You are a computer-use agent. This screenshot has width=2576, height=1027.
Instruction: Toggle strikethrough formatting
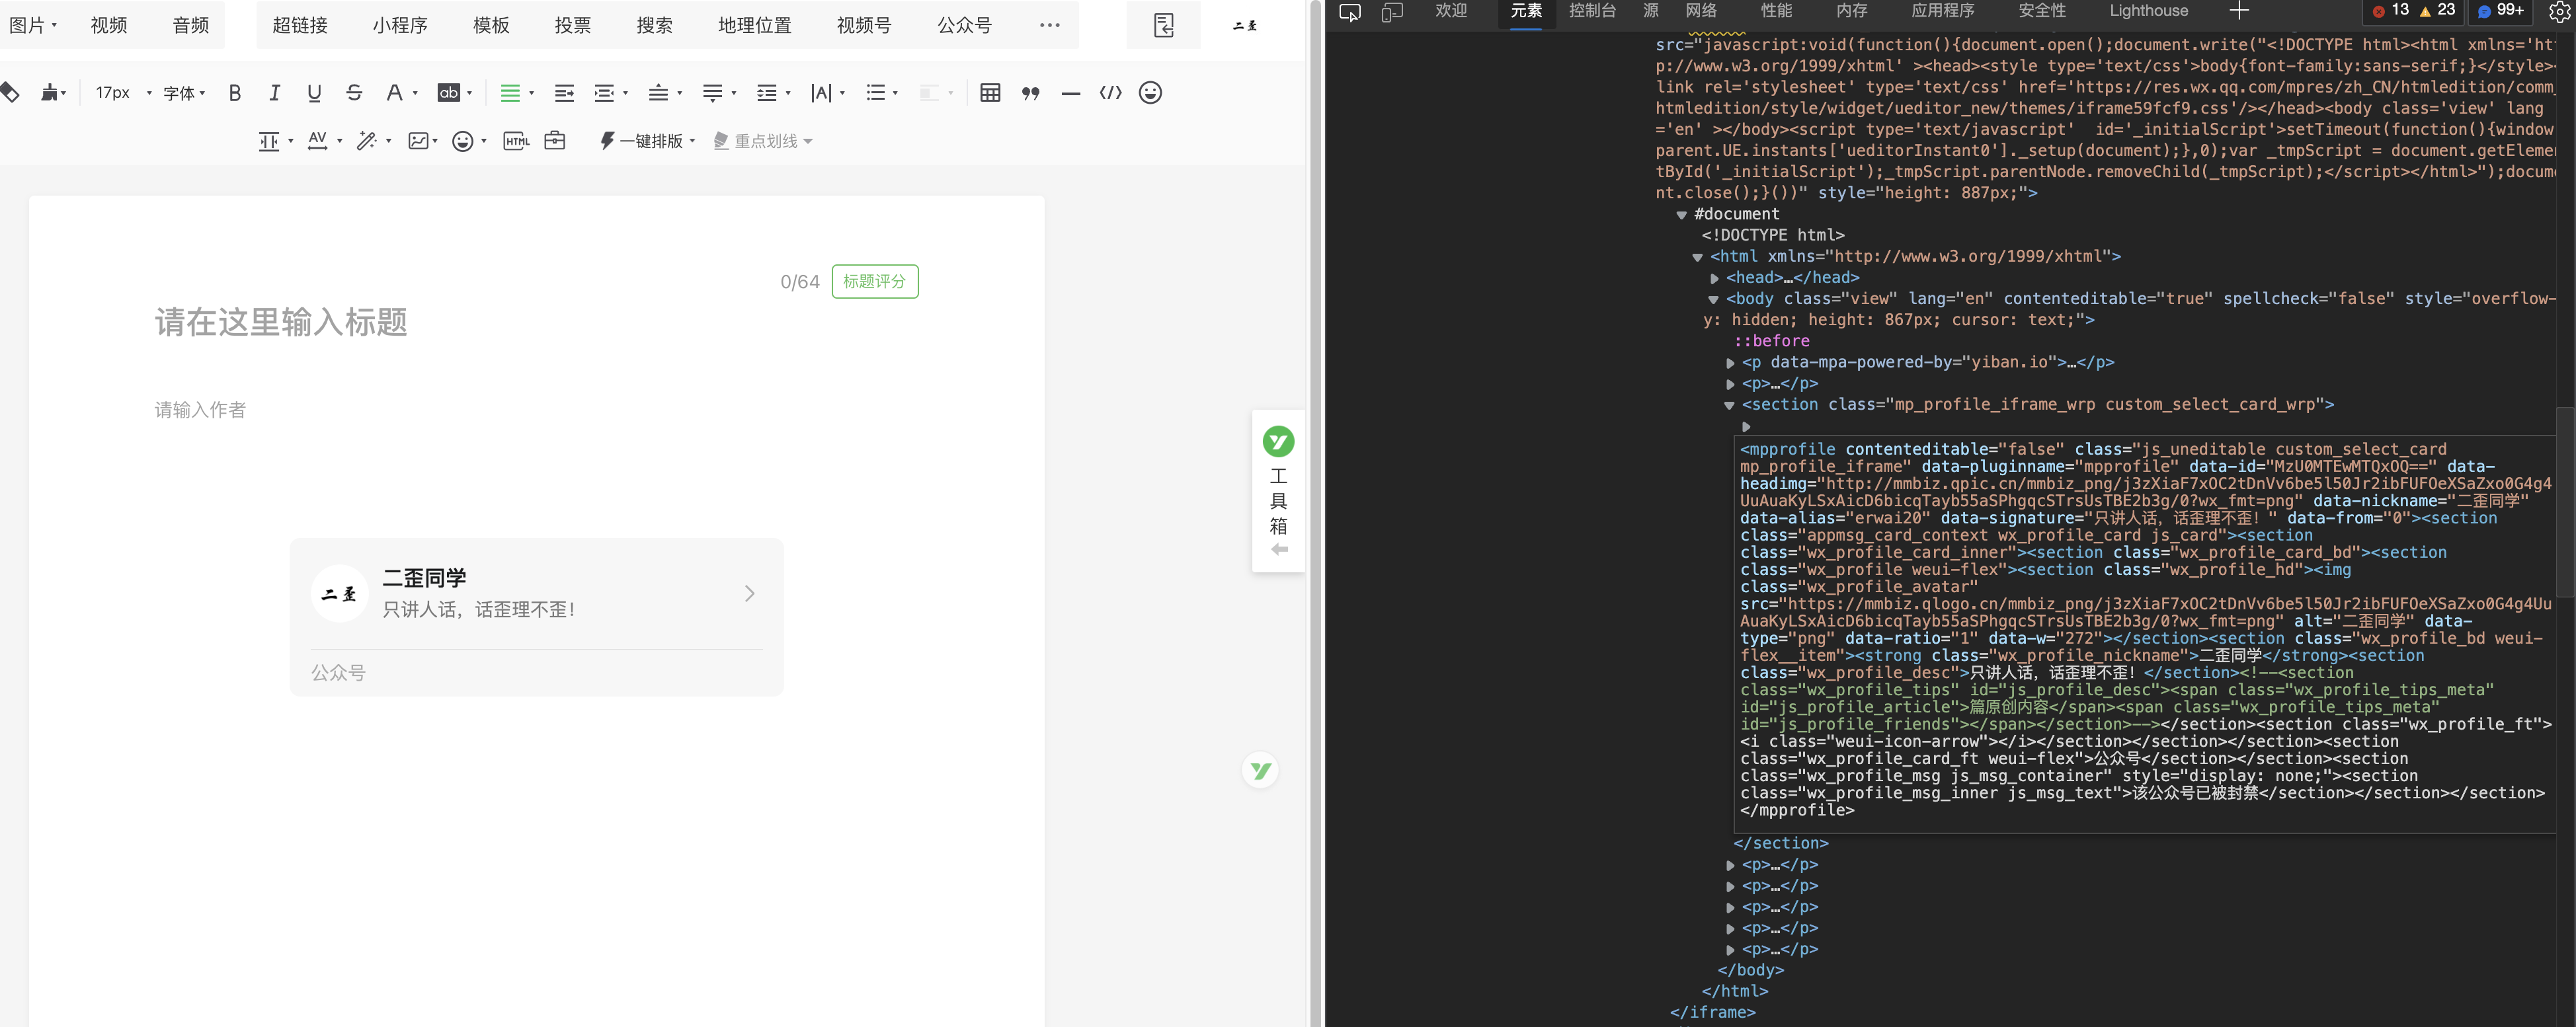tap(355, 93)
